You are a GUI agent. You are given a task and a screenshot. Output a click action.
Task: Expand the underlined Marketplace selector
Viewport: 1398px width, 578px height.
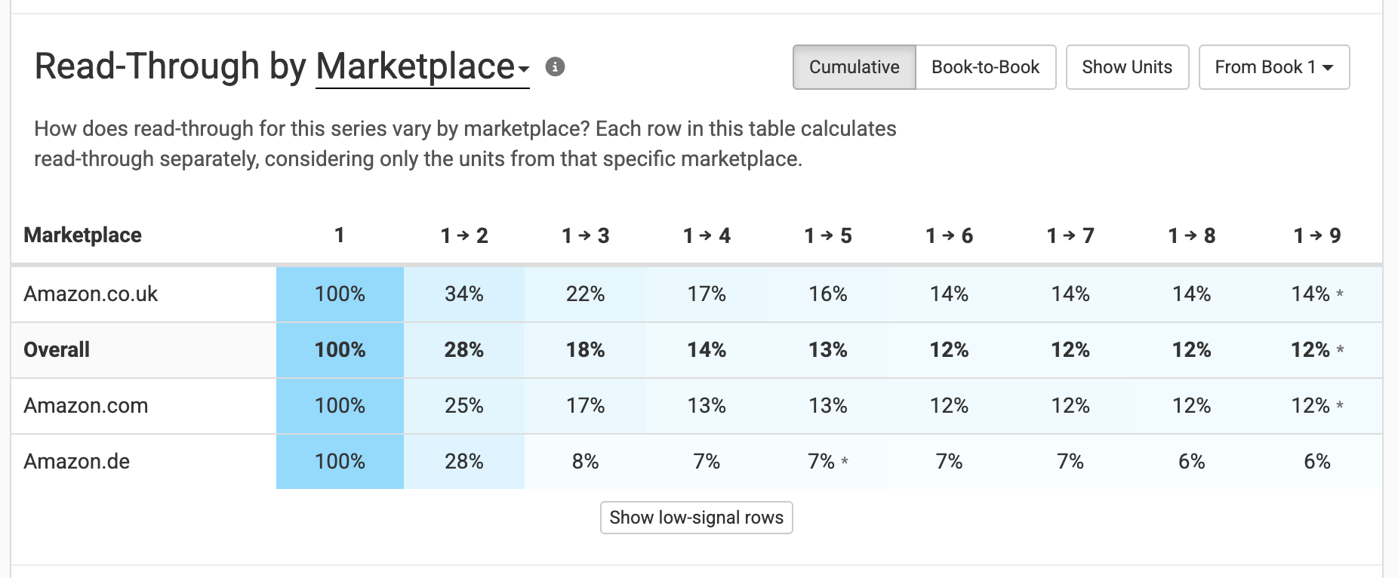tap(420, 66)
